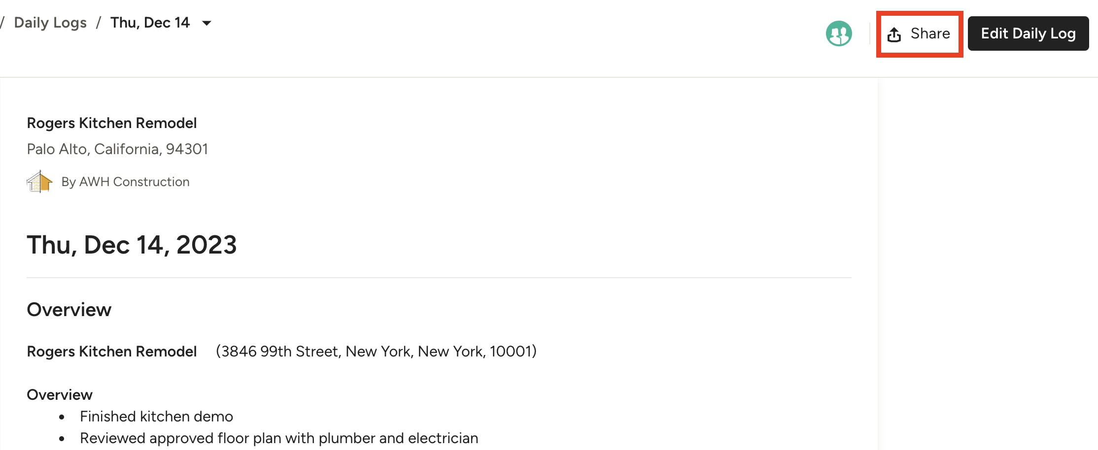The image size is (1098, 450).
Task: Click the slash separator after Daily Logs
Action: [99, 23]
